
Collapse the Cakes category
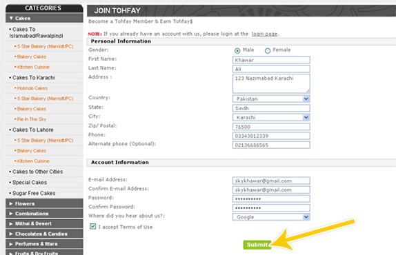click(x=44, y=18)
